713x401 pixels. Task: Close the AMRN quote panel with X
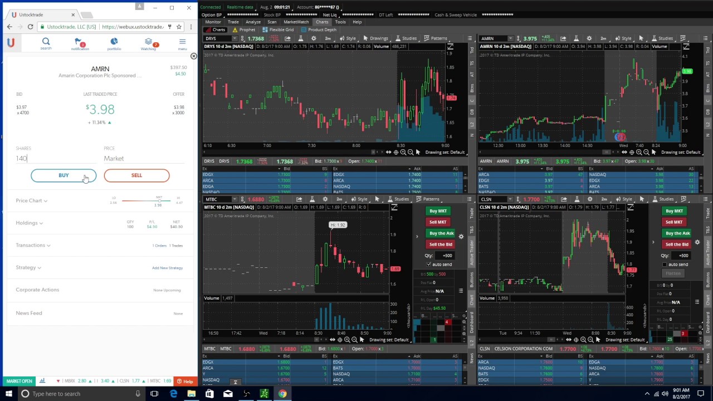tap(193, 56)
